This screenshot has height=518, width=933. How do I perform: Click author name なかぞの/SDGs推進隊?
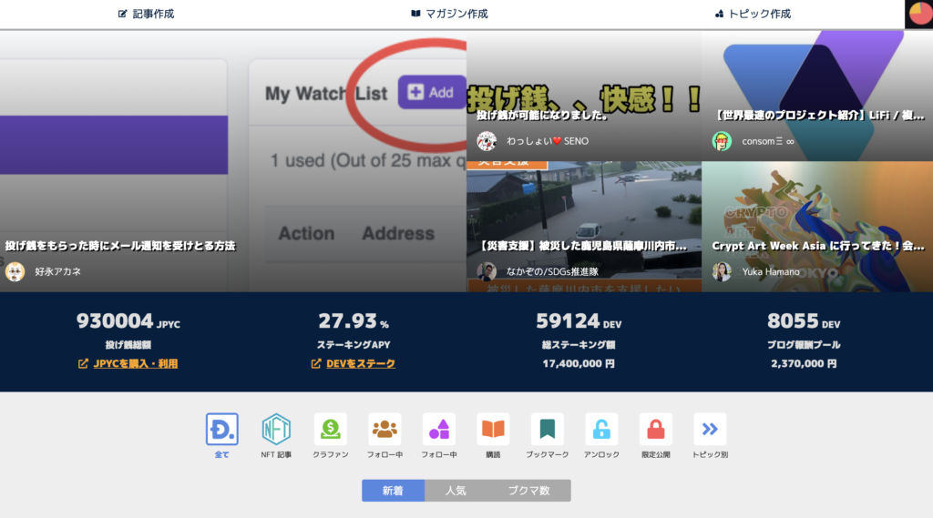(552, 272)
